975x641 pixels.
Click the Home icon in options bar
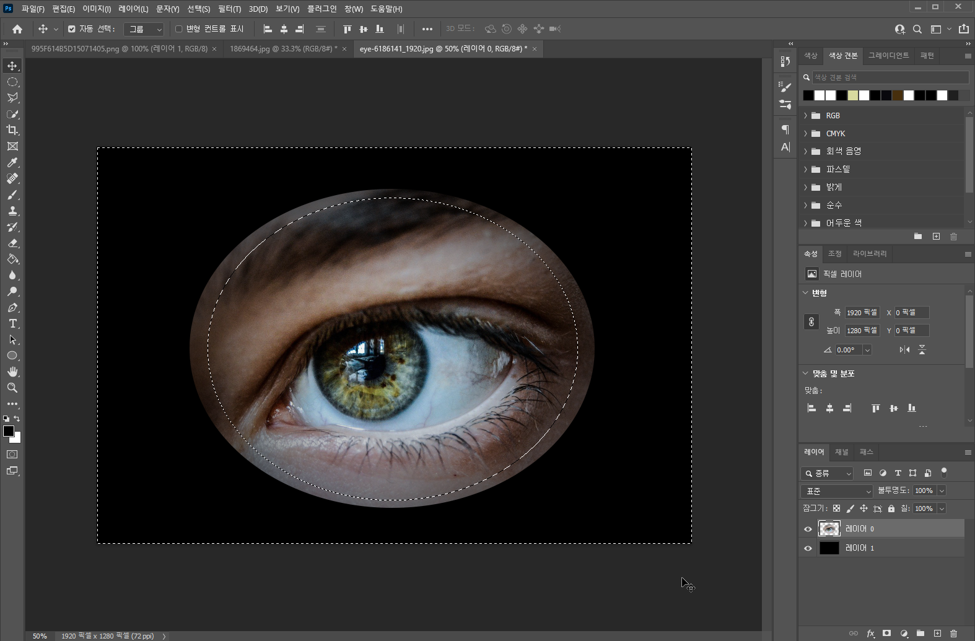coord(17,29)
